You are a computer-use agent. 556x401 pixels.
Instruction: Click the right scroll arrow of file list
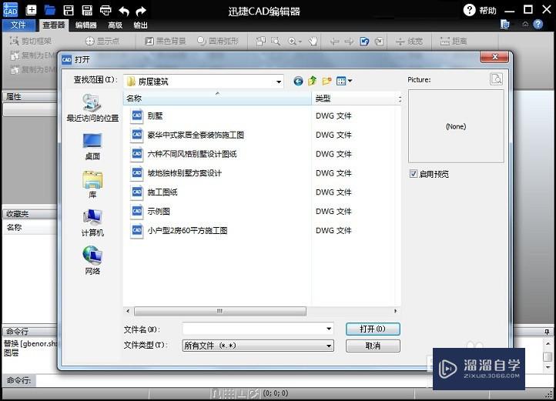[396, 311]
